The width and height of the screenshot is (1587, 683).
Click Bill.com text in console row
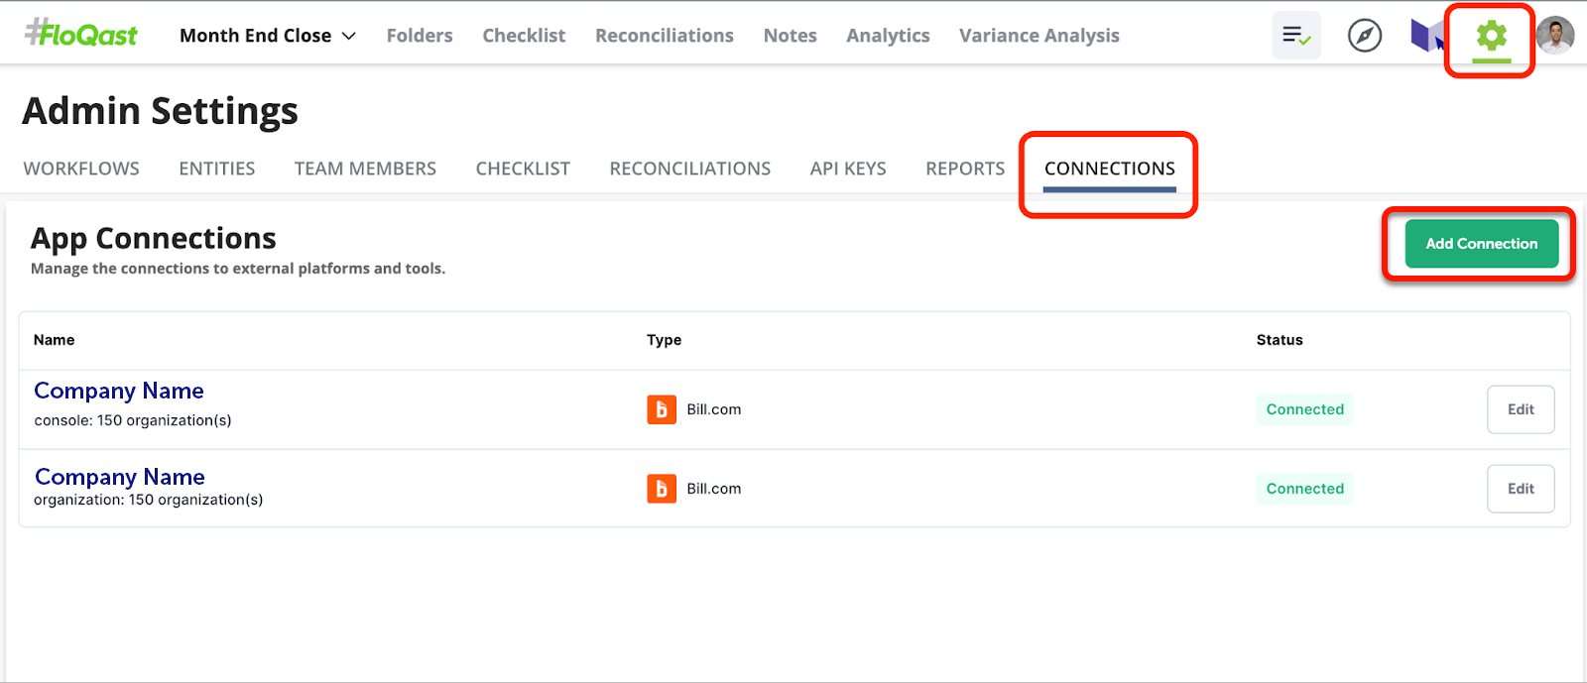click(x=714, y=409)
